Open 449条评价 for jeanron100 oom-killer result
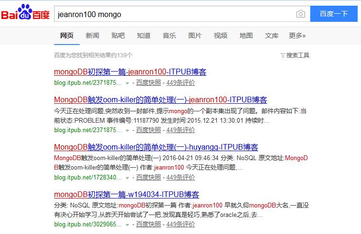This screenshot has height=234, width=361. click(181, 130)
